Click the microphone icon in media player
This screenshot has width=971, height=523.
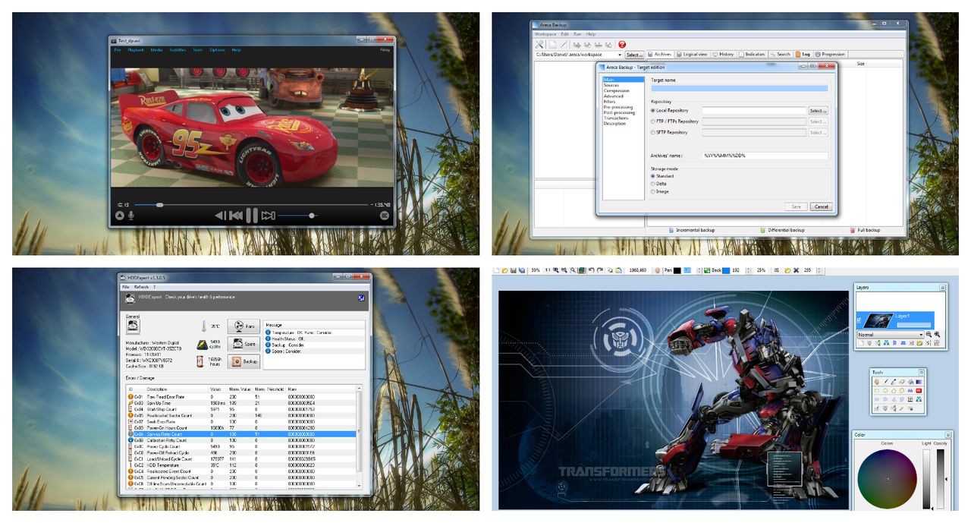point(131,216)
